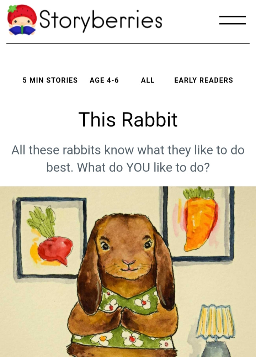Viewport: 256px width, 357px height.
Task: Open the EARLY READERS category
Action: click(x=203, y=80)
